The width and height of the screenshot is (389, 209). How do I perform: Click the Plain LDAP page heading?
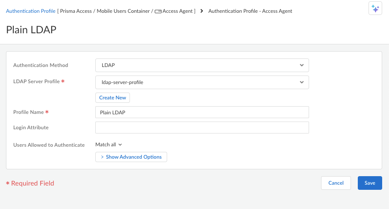[x=31, y=29]
